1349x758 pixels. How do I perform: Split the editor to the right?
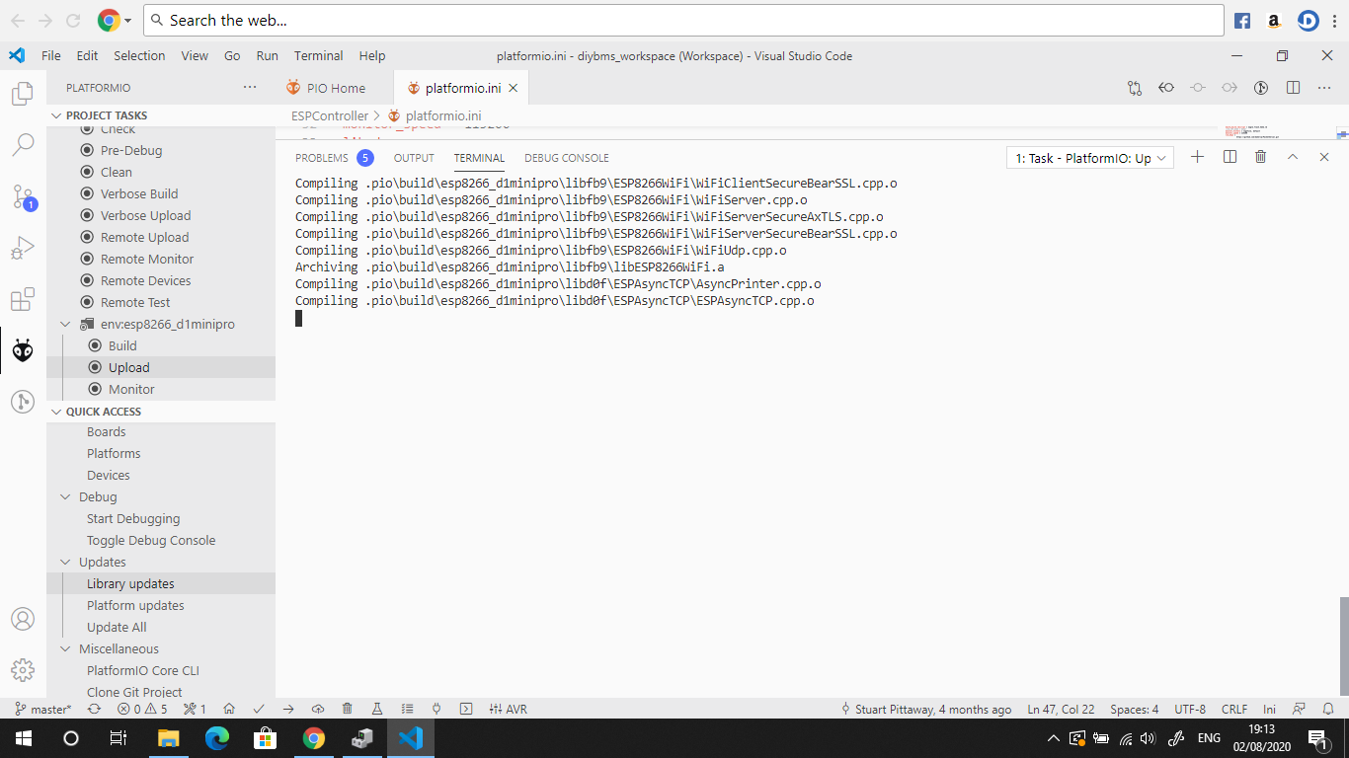click(1293, 88)
